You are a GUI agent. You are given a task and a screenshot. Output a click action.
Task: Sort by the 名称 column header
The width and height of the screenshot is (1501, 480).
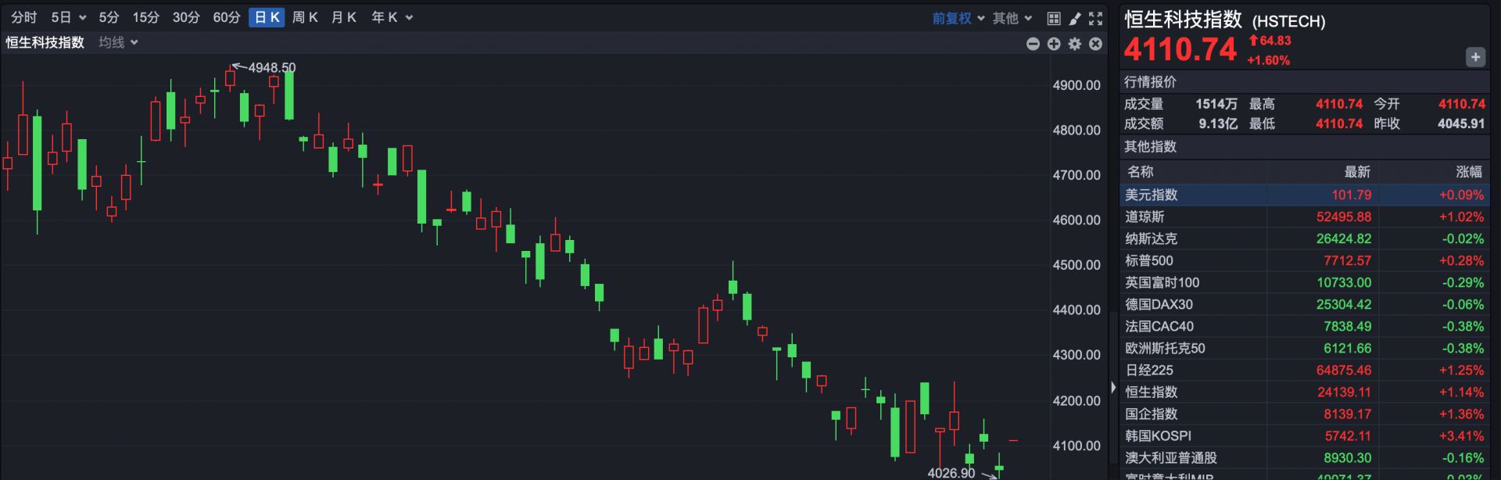tap(1141, 172)
